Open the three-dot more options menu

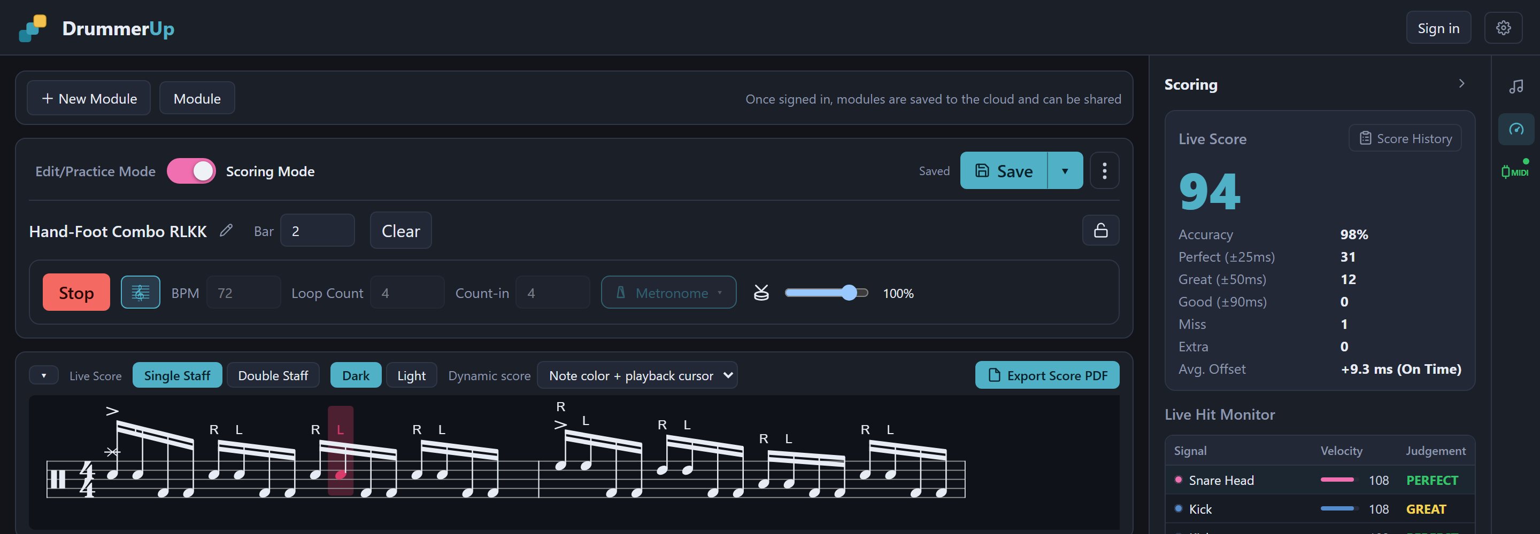[x=1104, y=171]
